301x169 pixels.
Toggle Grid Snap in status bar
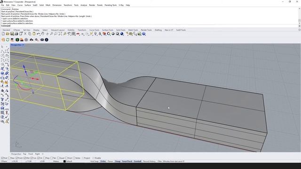(95, 161)
